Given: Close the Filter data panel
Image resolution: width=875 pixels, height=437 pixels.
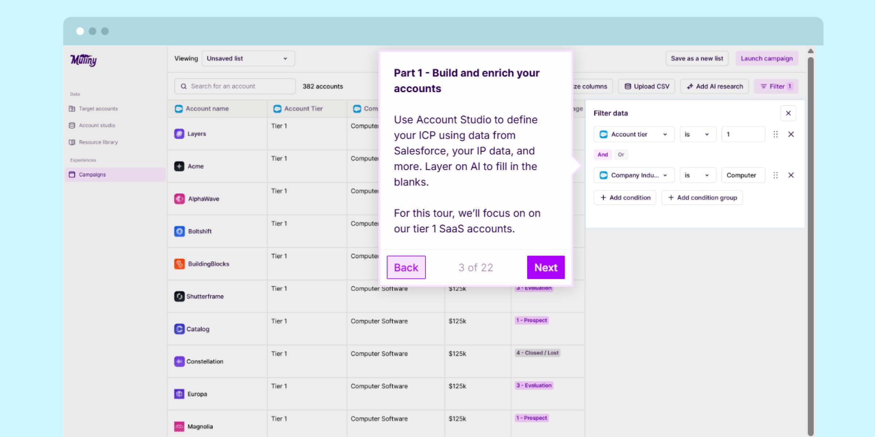Looking at the screenshot, I should [x=788, y=113].
